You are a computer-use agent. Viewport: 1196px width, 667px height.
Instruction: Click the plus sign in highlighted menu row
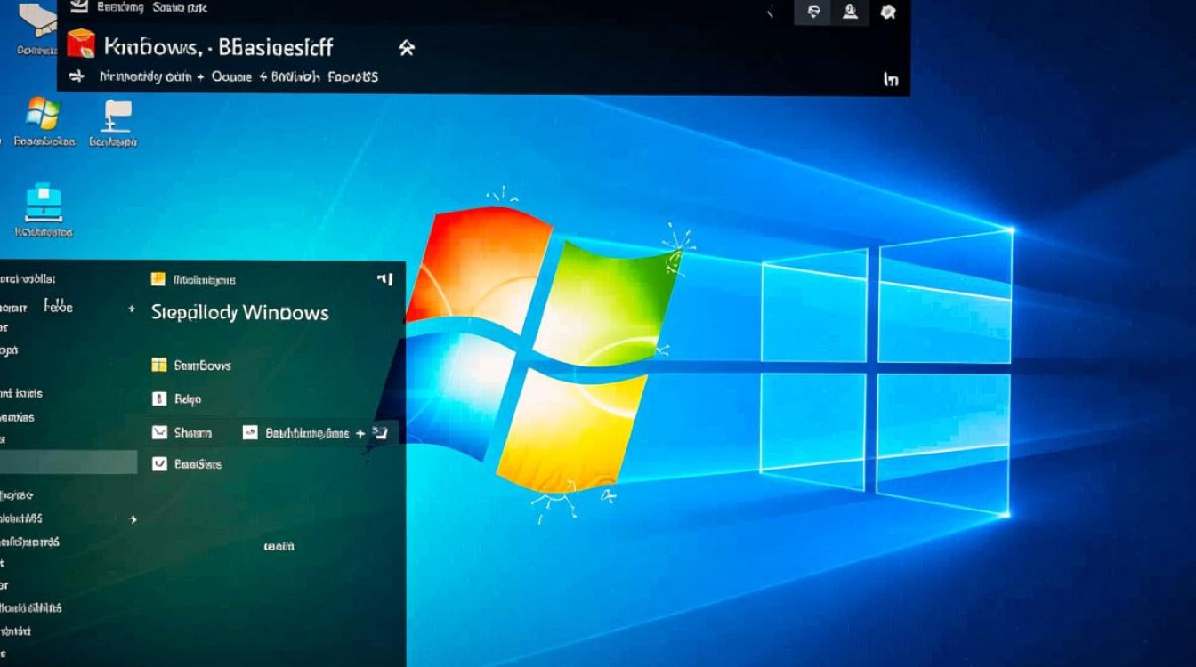point(360,433)
